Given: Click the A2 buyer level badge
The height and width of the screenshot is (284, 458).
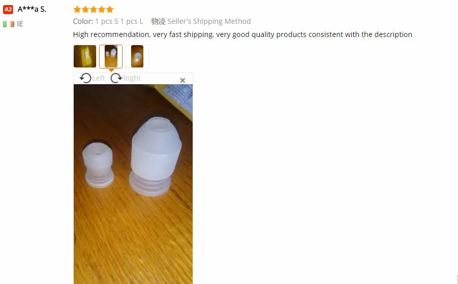Looking at the screenshot, I should coord(8,9).
